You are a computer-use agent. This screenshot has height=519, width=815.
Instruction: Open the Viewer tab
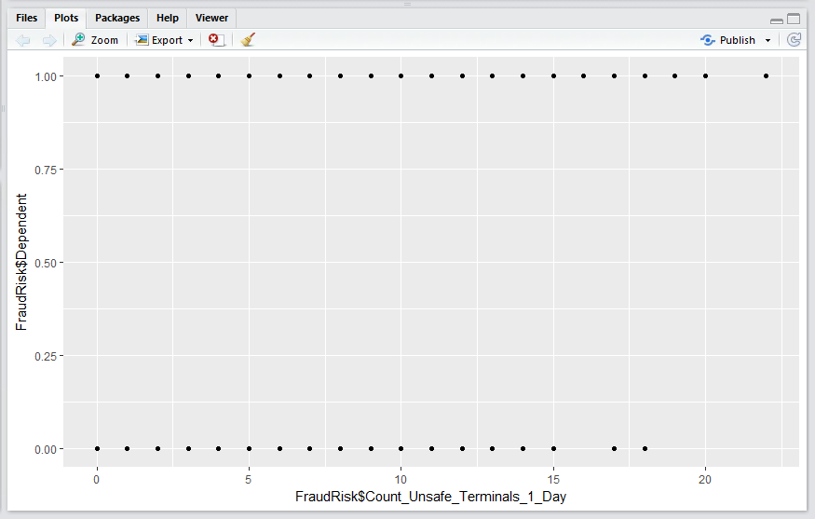click(x=211, y=18)
